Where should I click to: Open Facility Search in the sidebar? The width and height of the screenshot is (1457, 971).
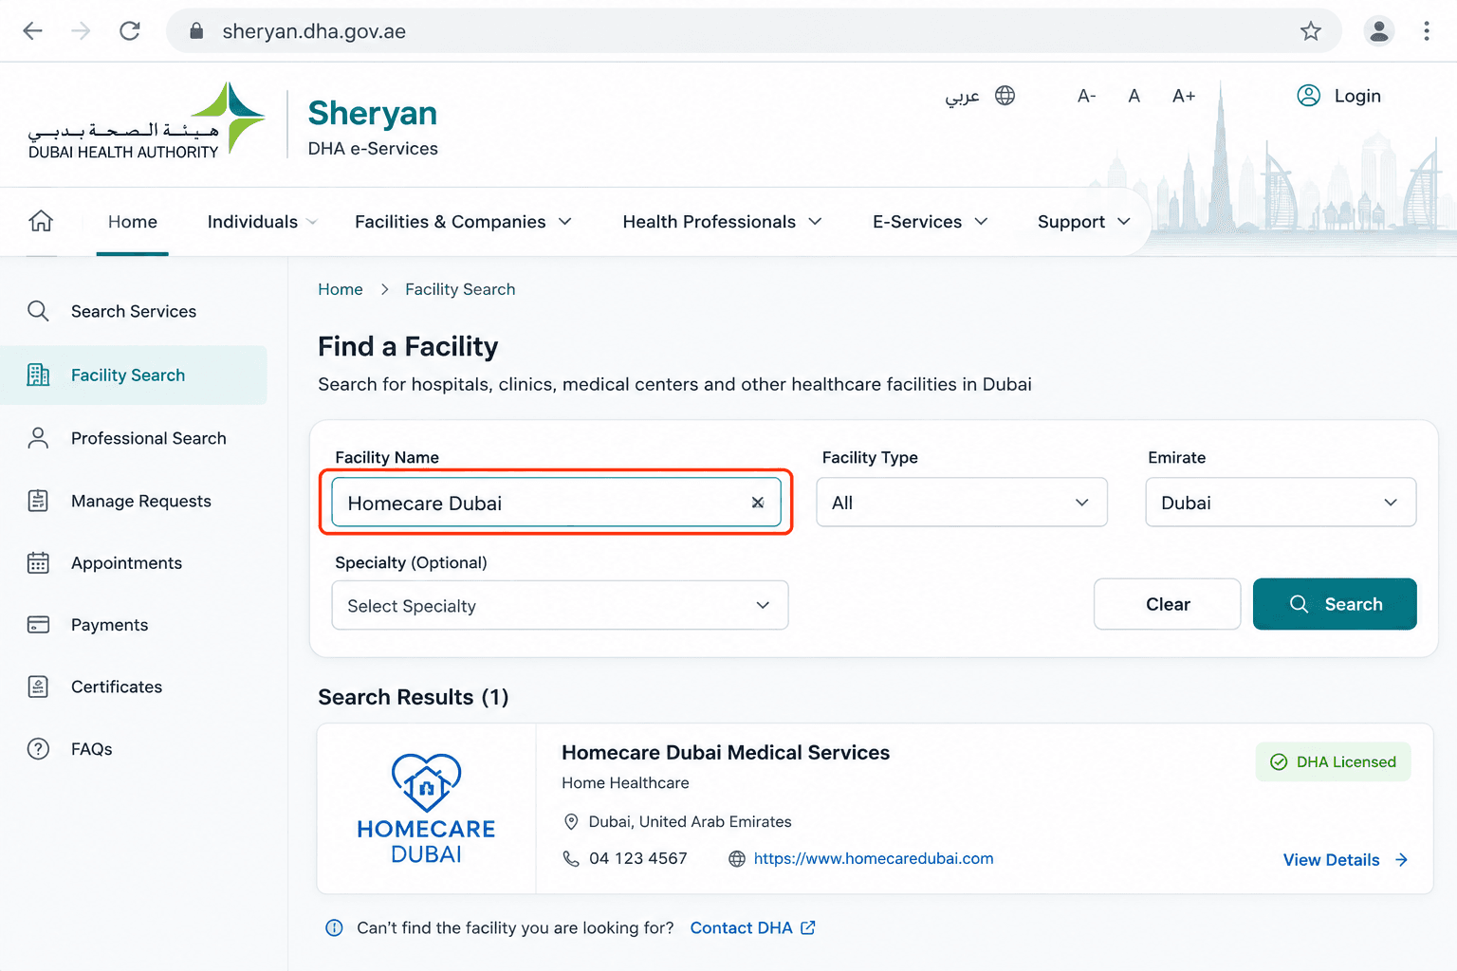click(x=134, y=375)
